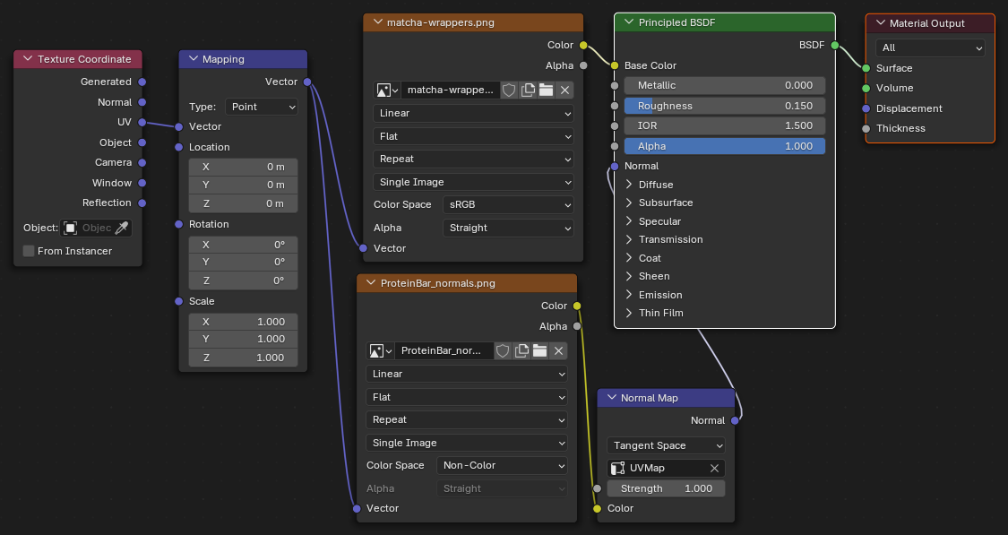
Task: Click the Normal Map output Normal socket
Action: (x=735, y=420)
